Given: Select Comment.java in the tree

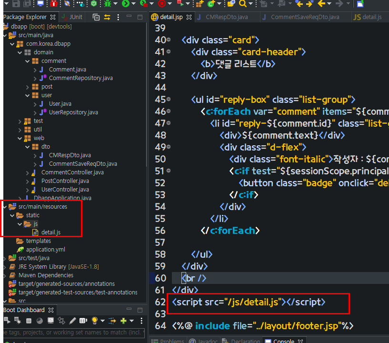Looking at the screenshot, I should point(68,70).
